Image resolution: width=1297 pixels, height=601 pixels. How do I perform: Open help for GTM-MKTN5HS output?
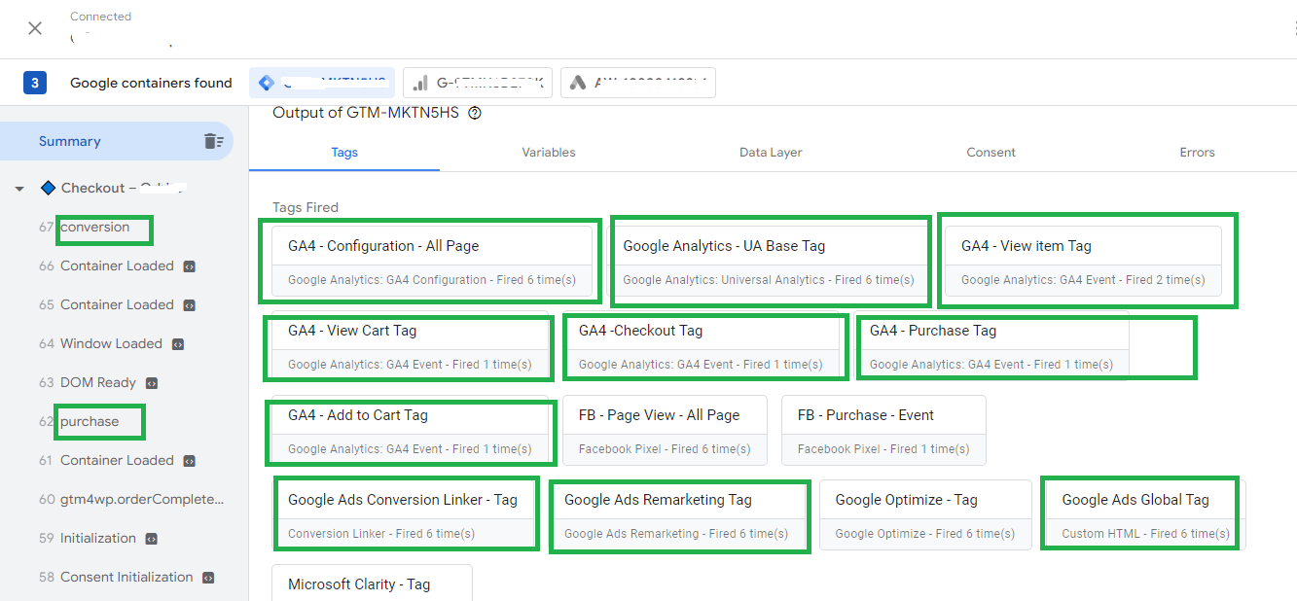tap(475, 113)
